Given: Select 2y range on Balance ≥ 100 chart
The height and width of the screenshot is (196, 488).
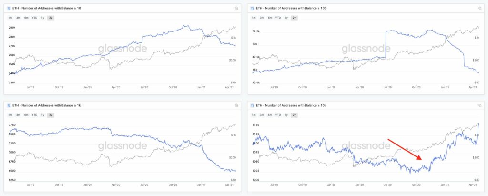Looking at the screenshot, I should pyautogui.click(x=294, y=18).
